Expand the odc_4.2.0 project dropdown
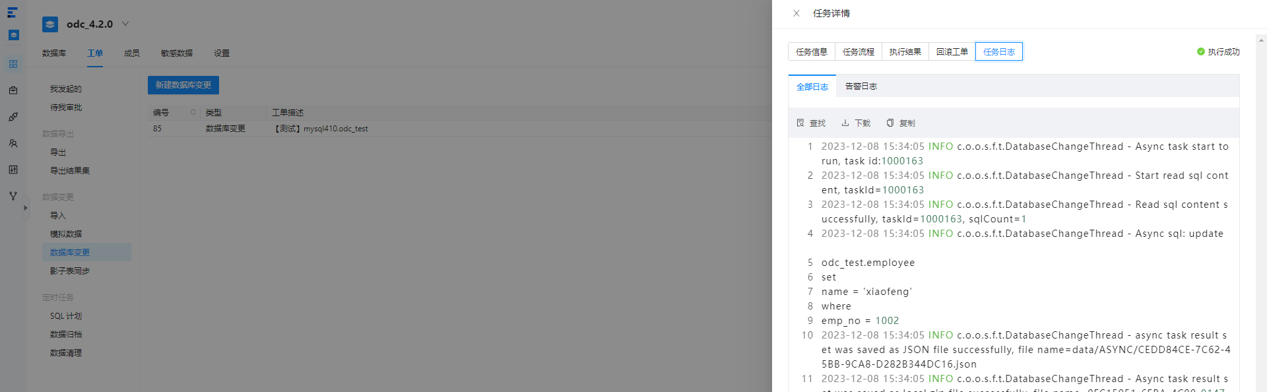The height and width of the screenshot is (392, 1267). coord(125,24)
